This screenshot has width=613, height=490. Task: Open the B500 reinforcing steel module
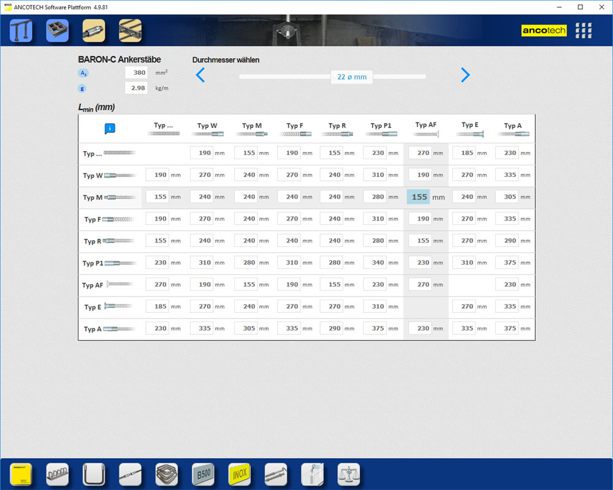[x=203, y=474]
